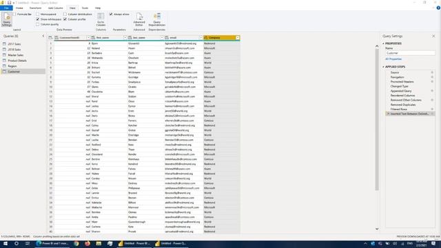
Task: Show hidden system tray icons
Action: point(365,243)
